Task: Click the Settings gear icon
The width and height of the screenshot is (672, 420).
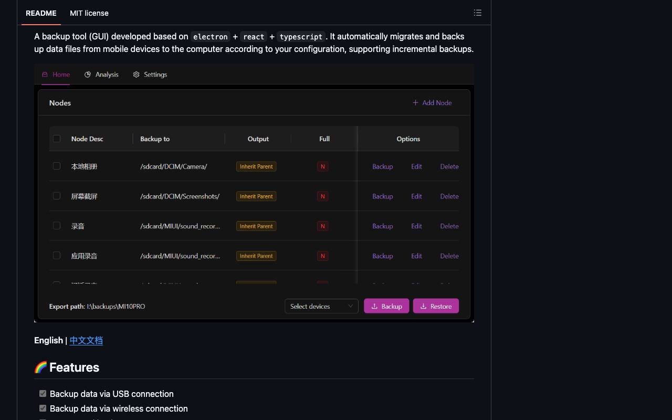Action: click(x=136, y=75)
